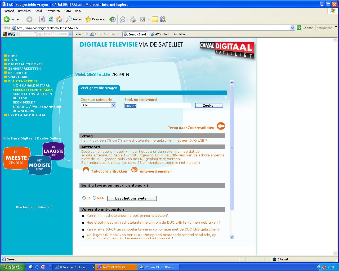Open the Bestand menu

pyautogui.click(x=9, y=11)
